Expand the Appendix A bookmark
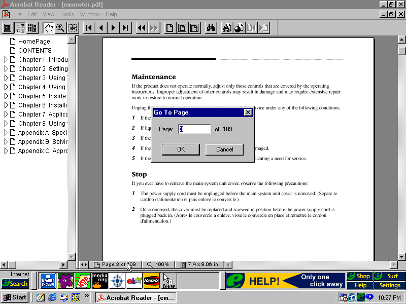Viewport: 406px width, 304px height. (6, 133)
